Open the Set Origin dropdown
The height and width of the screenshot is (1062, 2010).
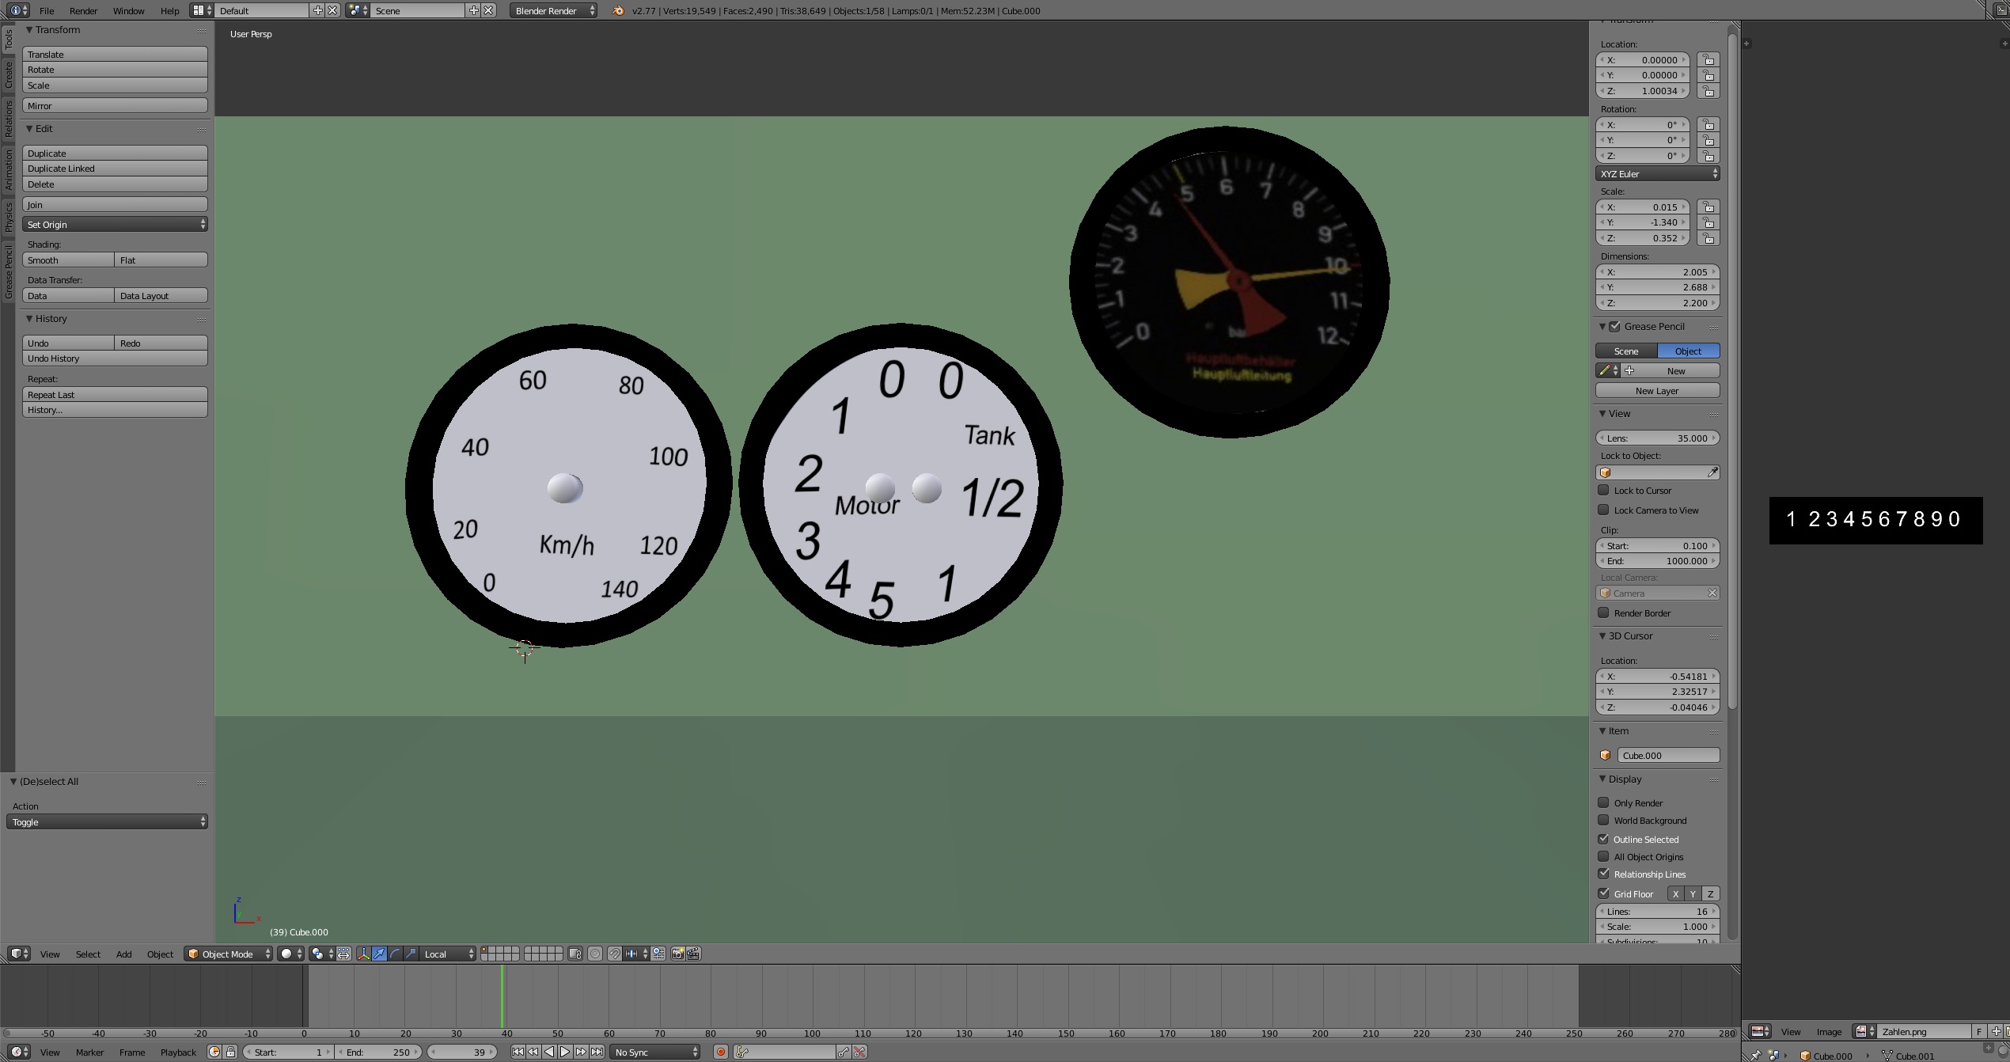coord(115,225)
